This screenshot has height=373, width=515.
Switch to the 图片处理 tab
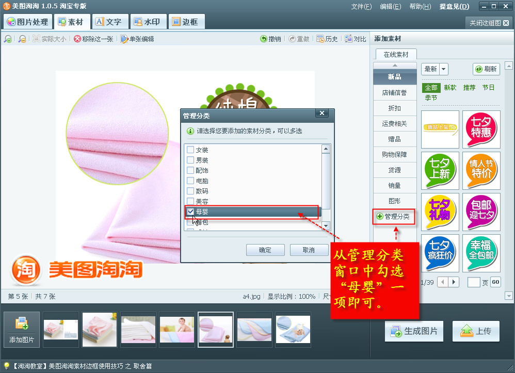click(28, 22)
